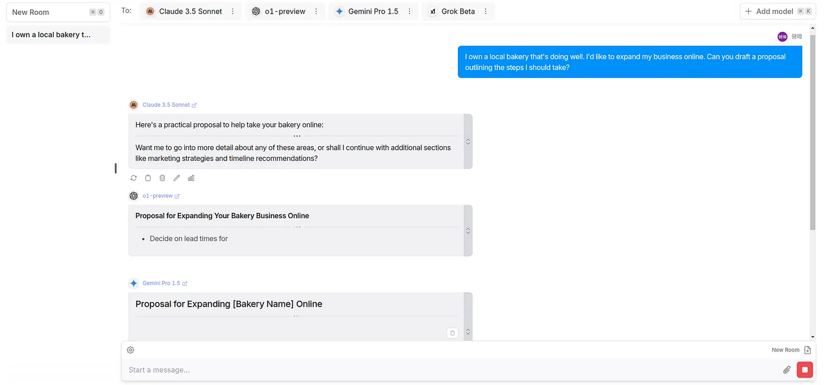Open o1-preview external link icon
Image resolution: width=826 pixels, height=385 pixels.
[177, 196]
